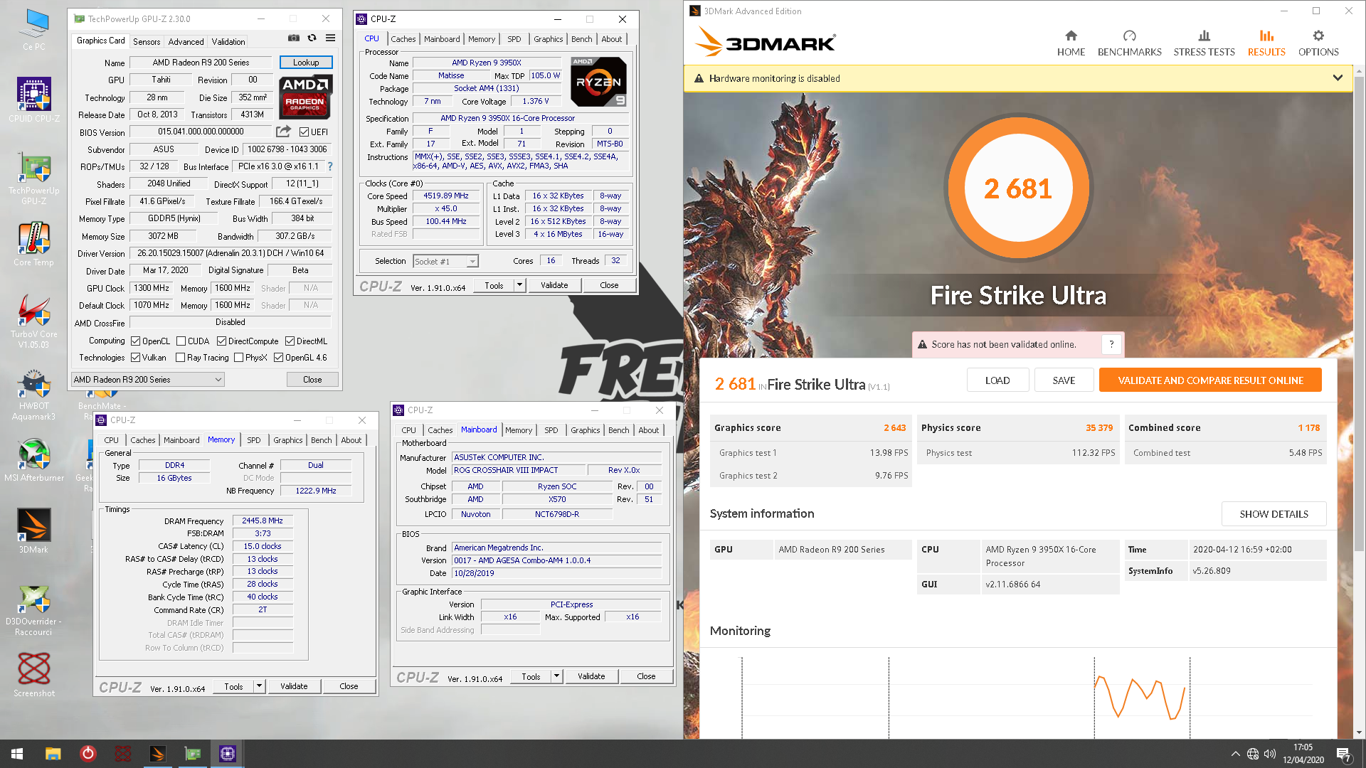Toggle OpenGL 4.6 checkbox

pyautogui.click(x=278, y=358)
